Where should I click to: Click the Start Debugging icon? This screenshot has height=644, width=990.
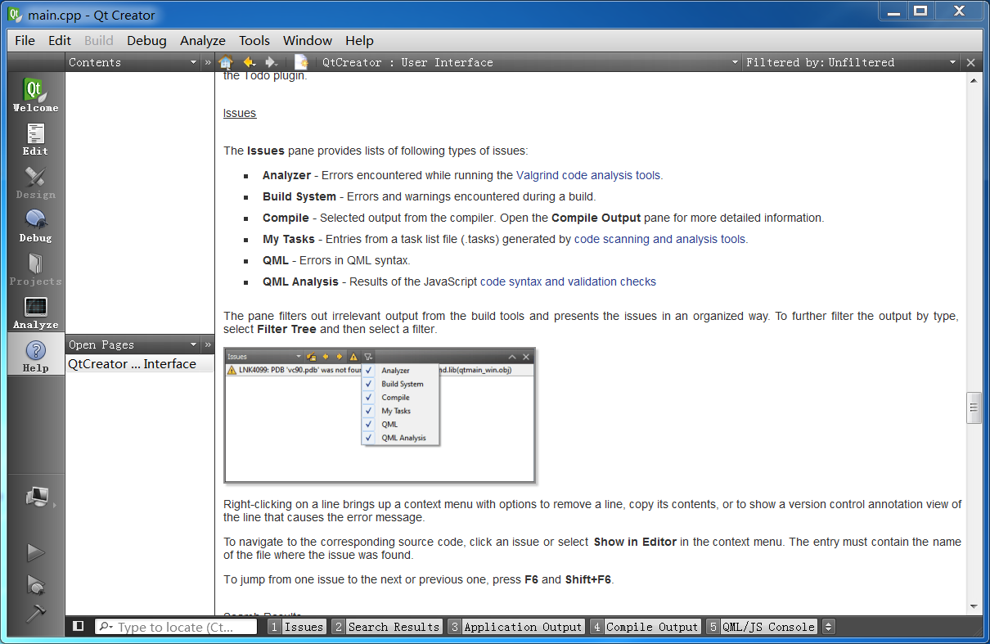click(x=35, y=583)
